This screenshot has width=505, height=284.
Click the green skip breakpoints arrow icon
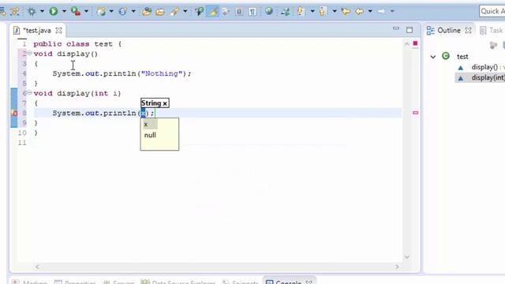(286, 12)
